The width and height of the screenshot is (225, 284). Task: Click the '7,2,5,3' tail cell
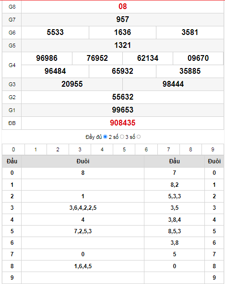(83, 231)
